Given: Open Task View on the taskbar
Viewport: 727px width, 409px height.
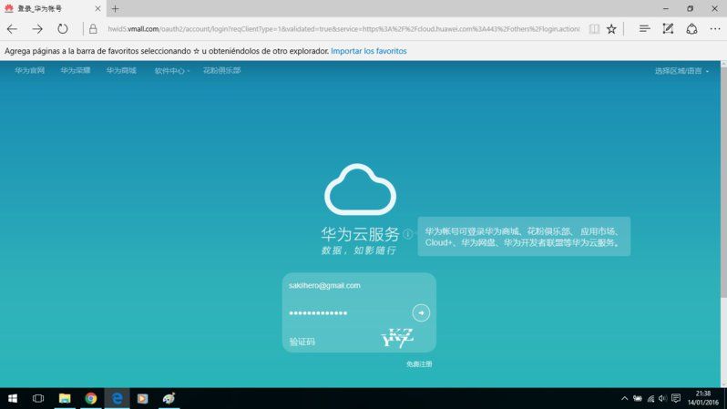Looking at the screenshot, I should [x=38, y=398].
